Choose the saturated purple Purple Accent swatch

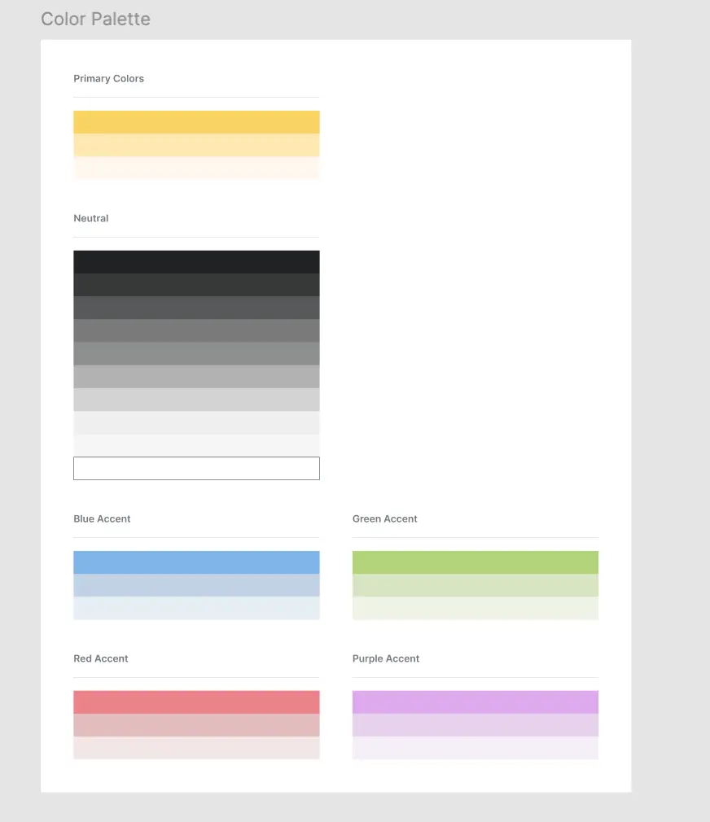pos(475,702)
